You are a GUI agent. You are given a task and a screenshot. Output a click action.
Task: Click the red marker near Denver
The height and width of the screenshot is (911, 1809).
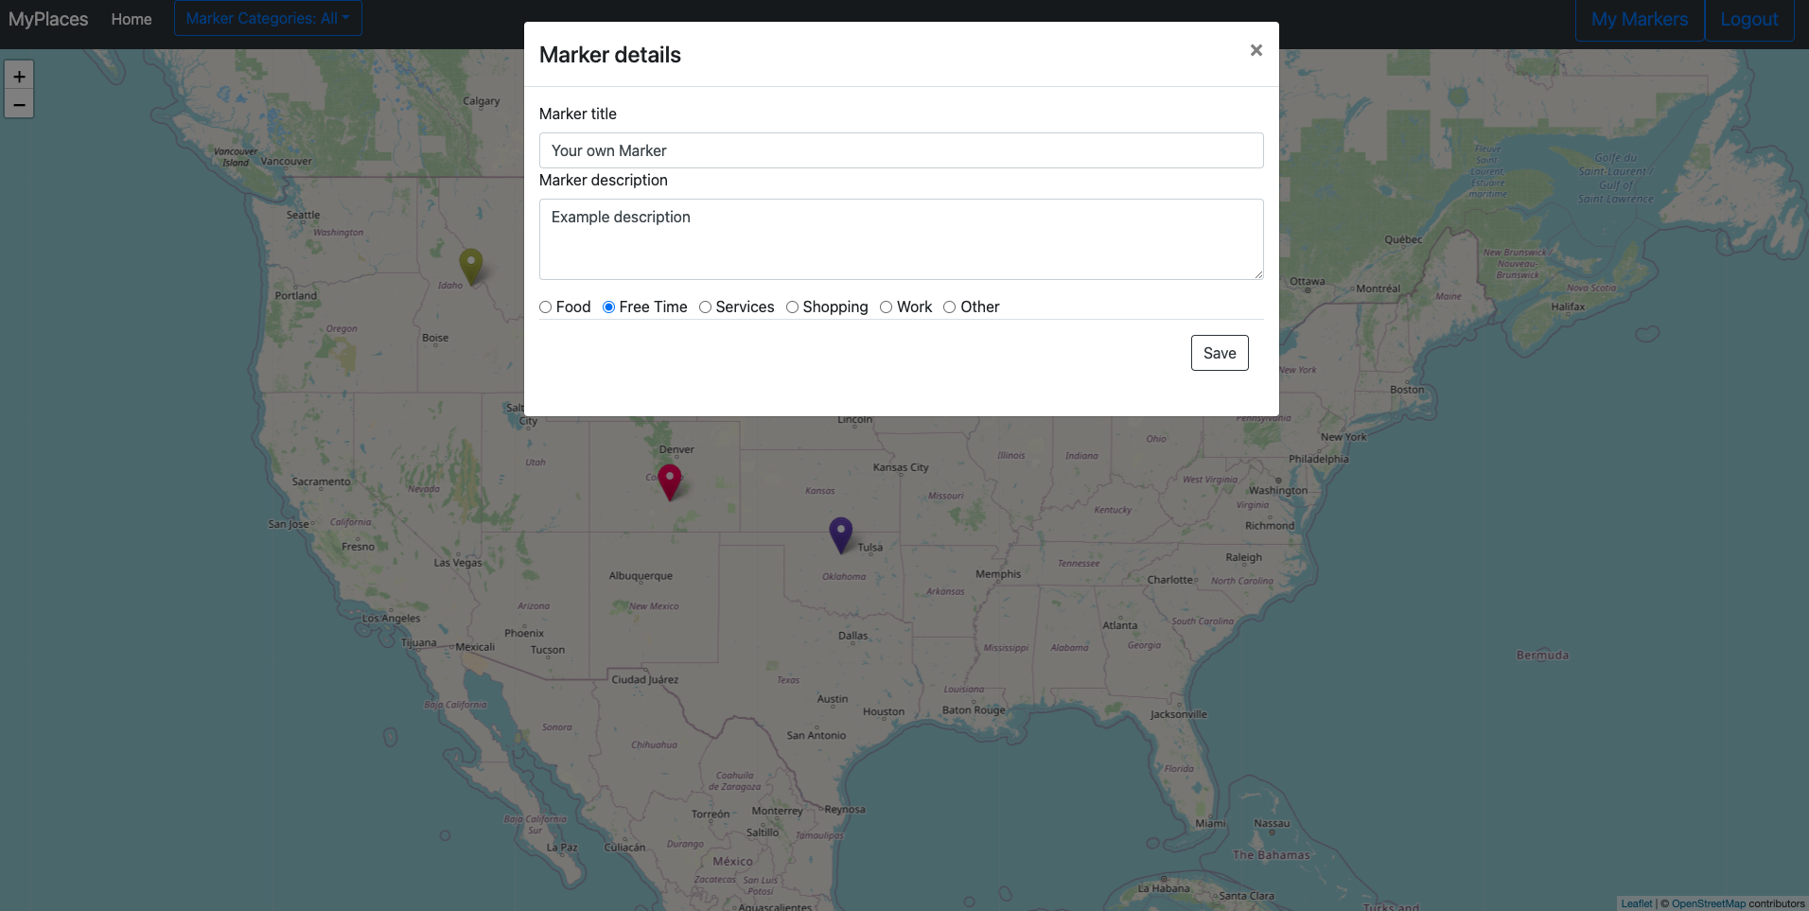click(670, 482)
